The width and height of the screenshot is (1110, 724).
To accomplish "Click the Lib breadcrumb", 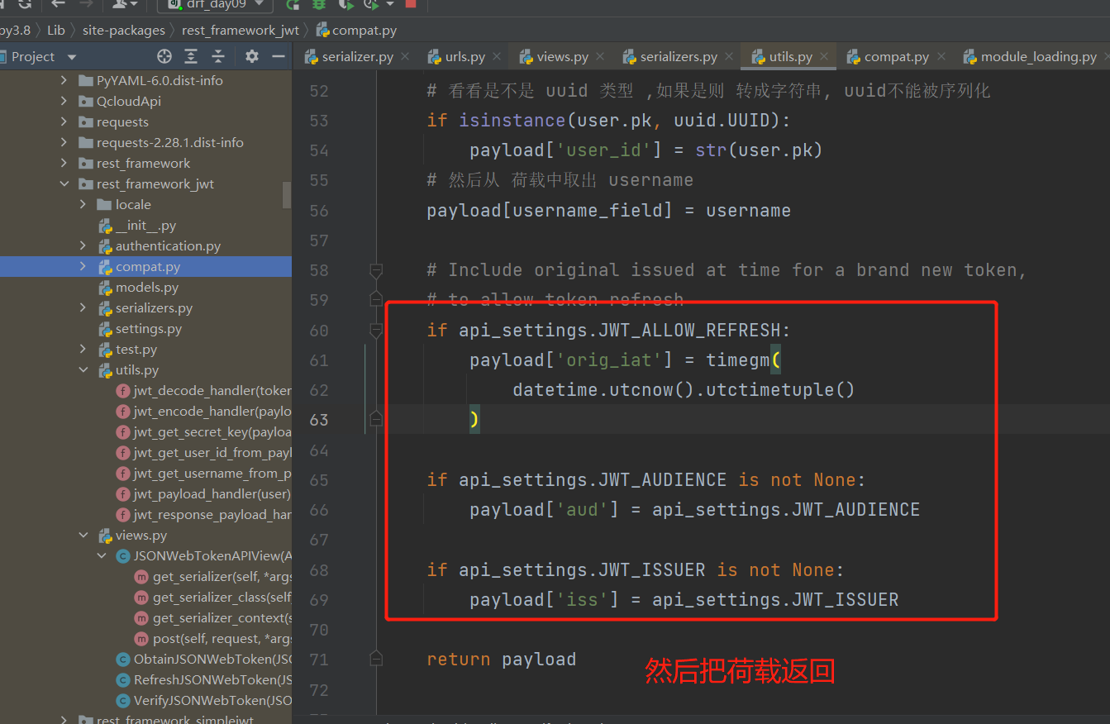I will (56, 31).
